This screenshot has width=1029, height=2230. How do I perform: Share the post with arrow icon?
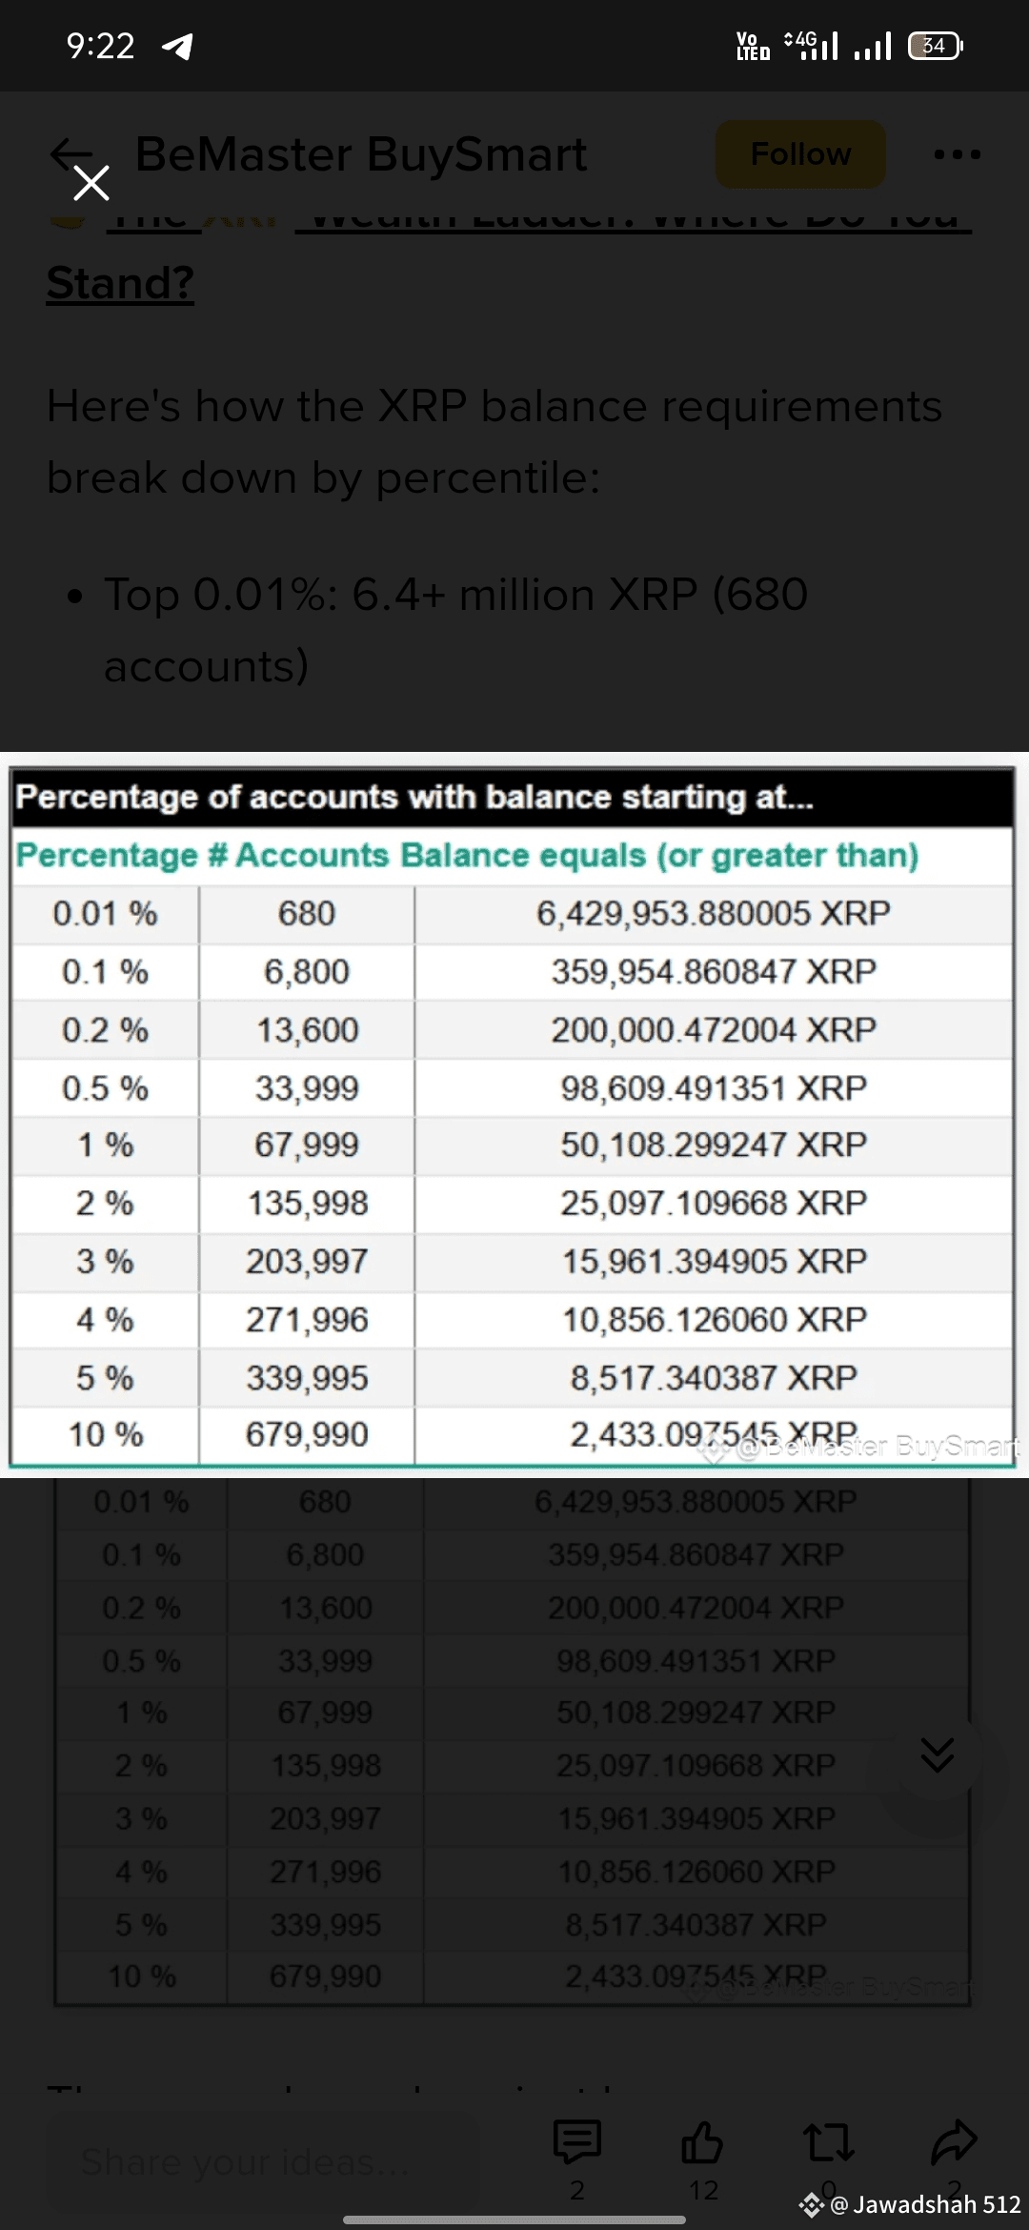pos(954,2142)
